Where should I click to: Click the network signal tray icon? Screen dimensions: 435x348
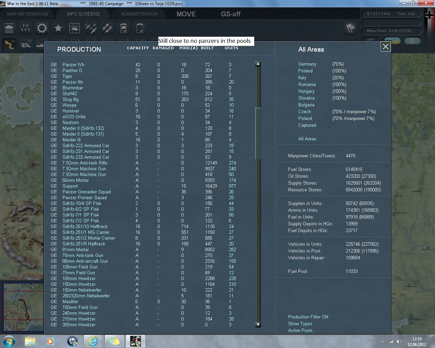pyautogui.click(x=391, y=342)
